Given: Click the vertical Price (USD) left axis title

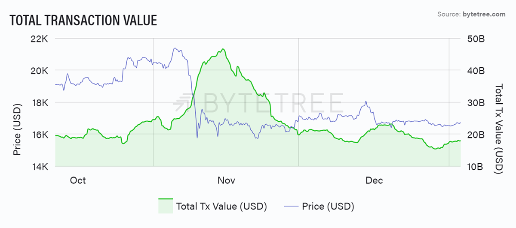Looking at the screenshot, I should [x=18, y=129].
